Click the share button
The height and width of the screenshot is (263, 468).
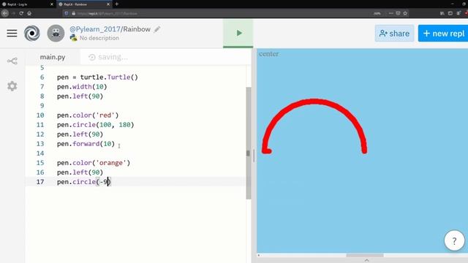click(394, 34)
